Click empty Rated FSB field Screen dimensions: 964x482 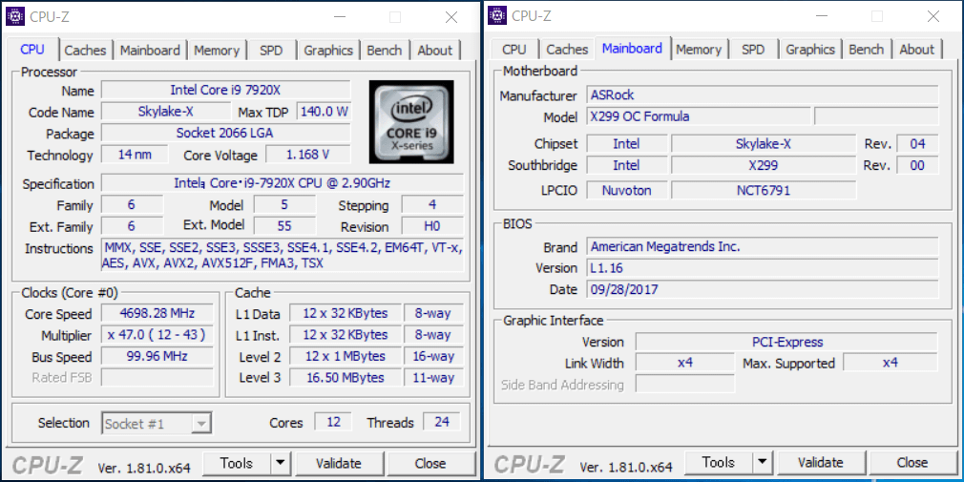(x=157, y=377)
